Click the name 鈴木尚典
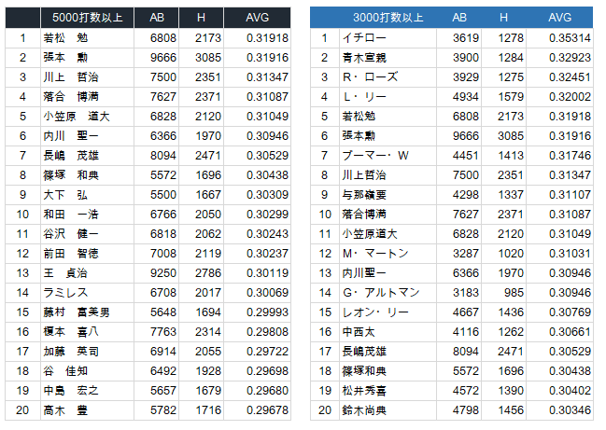 pos(364,410)
